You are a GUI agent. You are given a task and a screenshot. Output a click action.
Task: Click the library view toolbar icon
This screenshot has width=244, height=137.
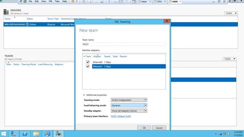(110, 2)
